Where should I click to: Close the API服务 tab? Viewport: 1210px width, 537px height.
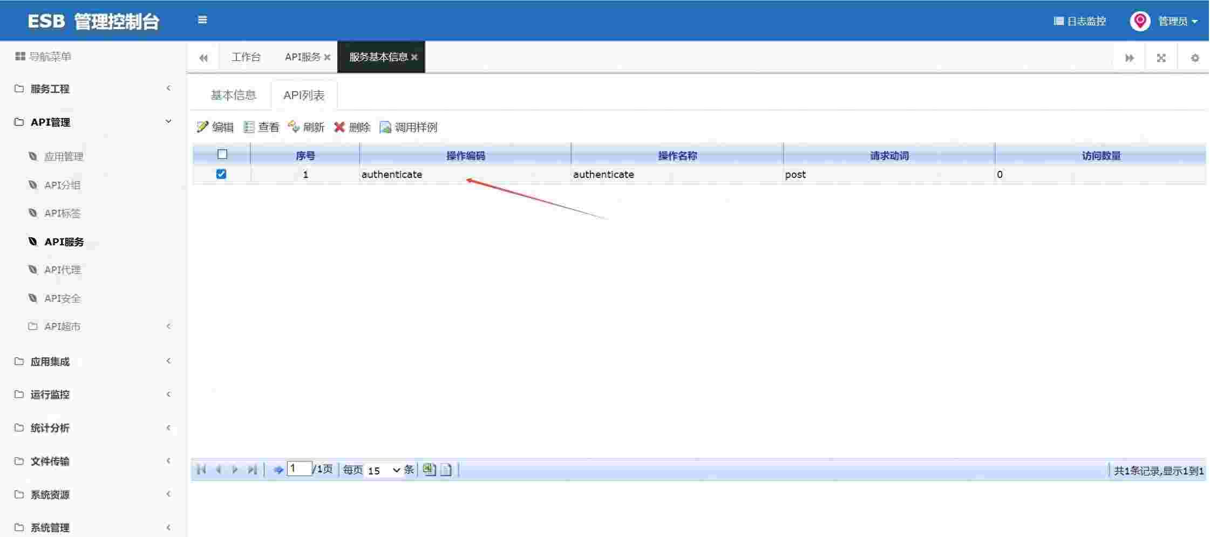(327, 57)
